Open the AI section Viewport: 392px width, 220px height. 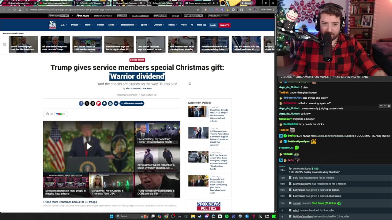[192, 25]
